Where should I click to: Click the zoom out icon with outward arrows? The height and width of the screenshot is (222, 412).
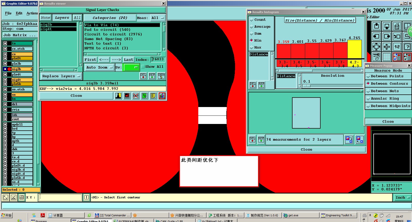pyautogui.click(x=387, y=47)
